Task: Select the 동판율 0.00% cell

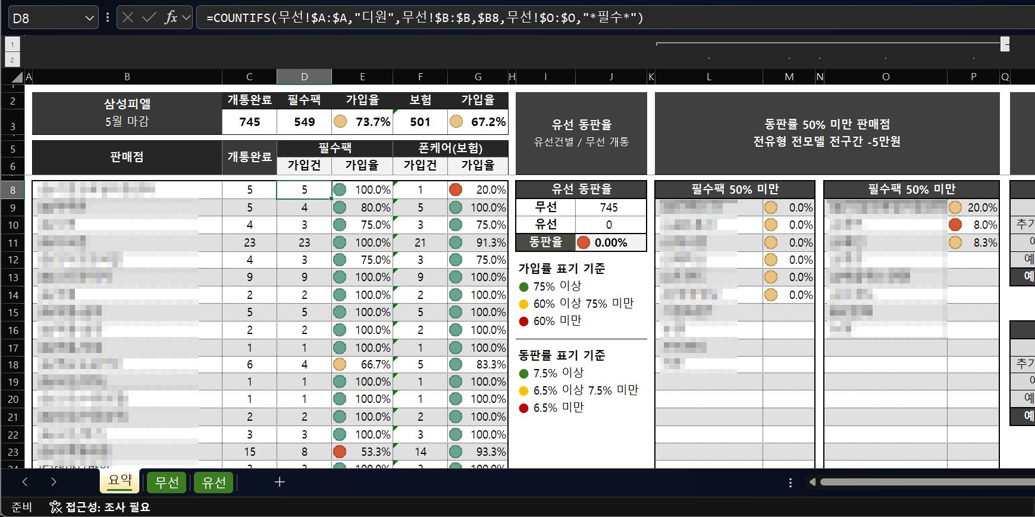Action: pyautogui.click(x=611, y=242)
